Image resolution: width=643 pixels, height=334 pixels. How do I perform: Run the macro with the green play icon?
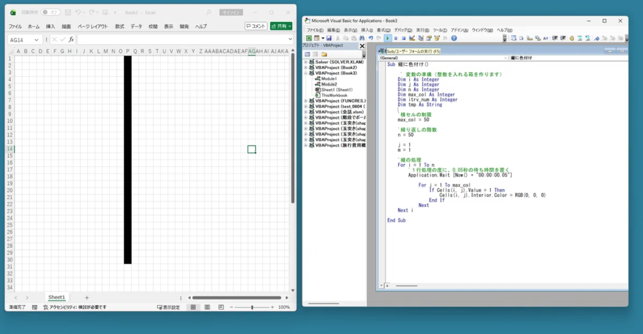[387, 38]
